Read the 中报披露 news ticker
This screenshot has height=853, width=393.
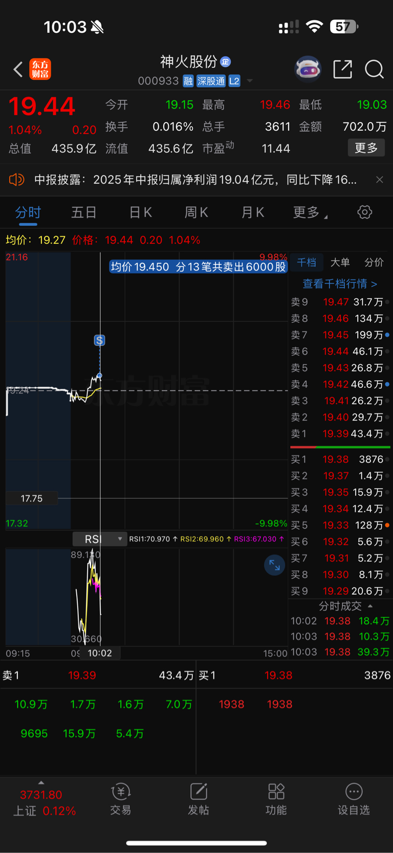(x=195, y=179)
